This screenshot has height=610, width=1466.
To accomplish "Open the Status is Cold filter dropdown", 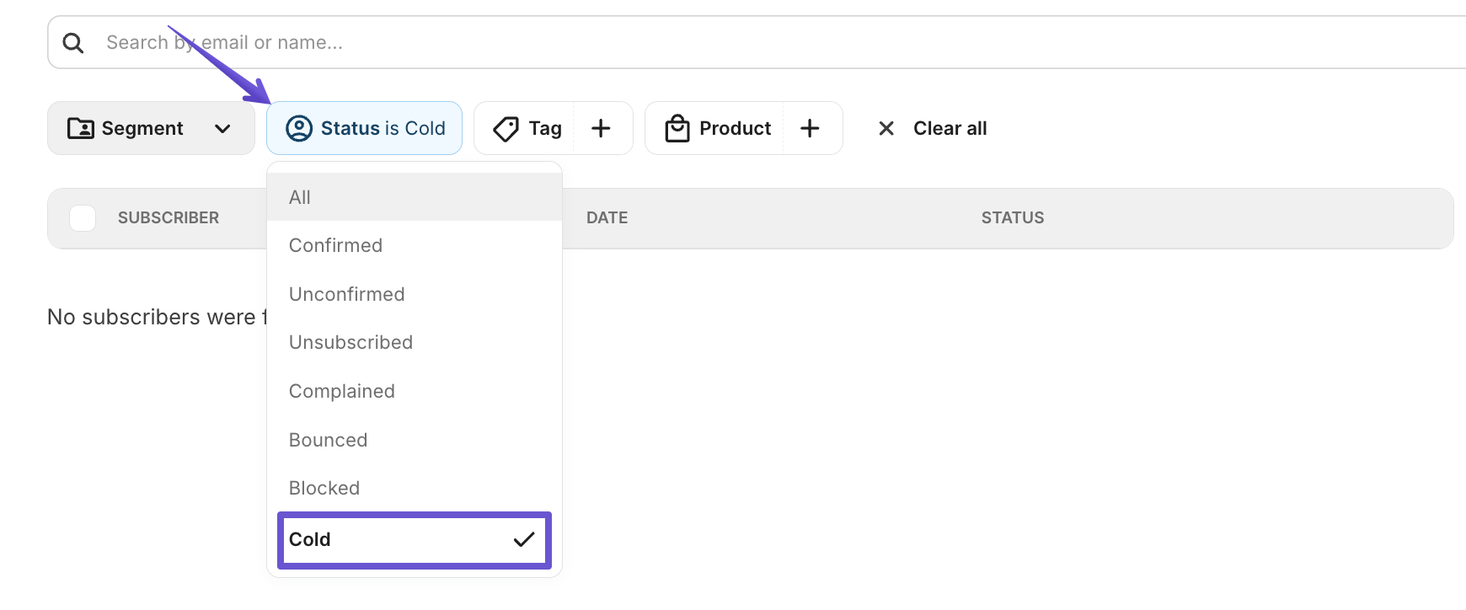I will tap(364, 128).
